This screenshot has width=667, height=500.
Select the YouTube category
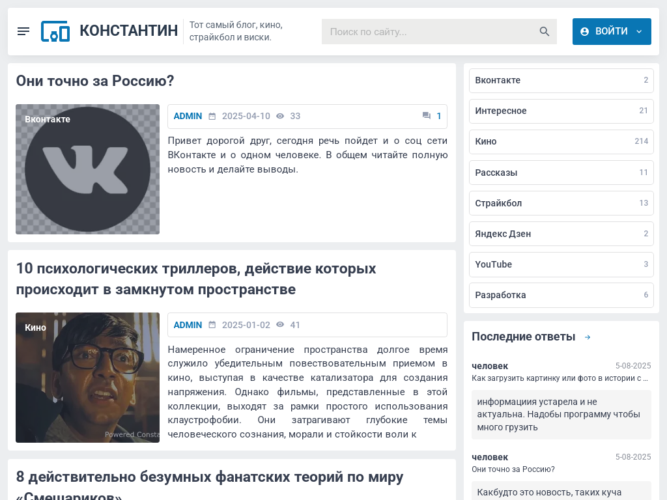561,264
